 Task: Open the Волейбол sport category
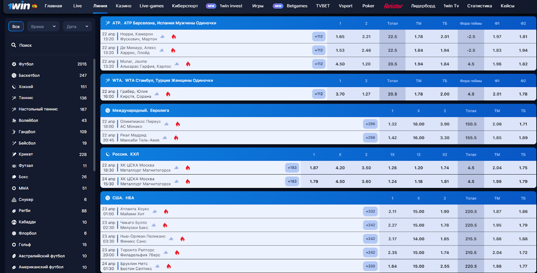pos(49,121)
